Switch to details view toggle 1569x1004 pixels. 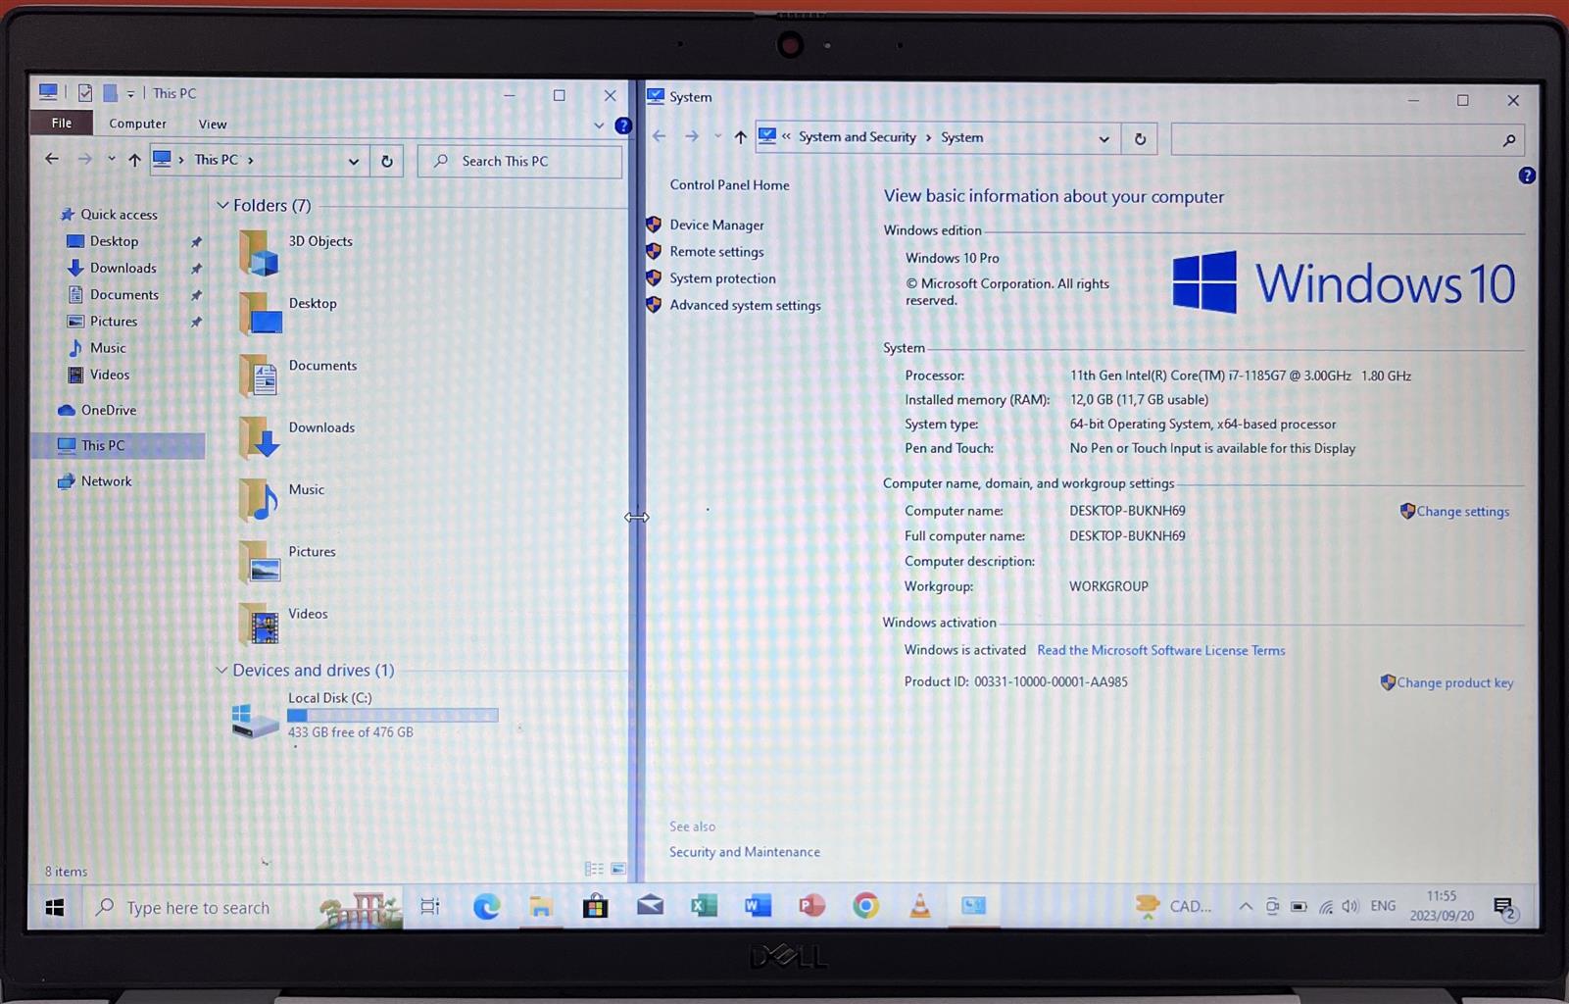(594, 869)
